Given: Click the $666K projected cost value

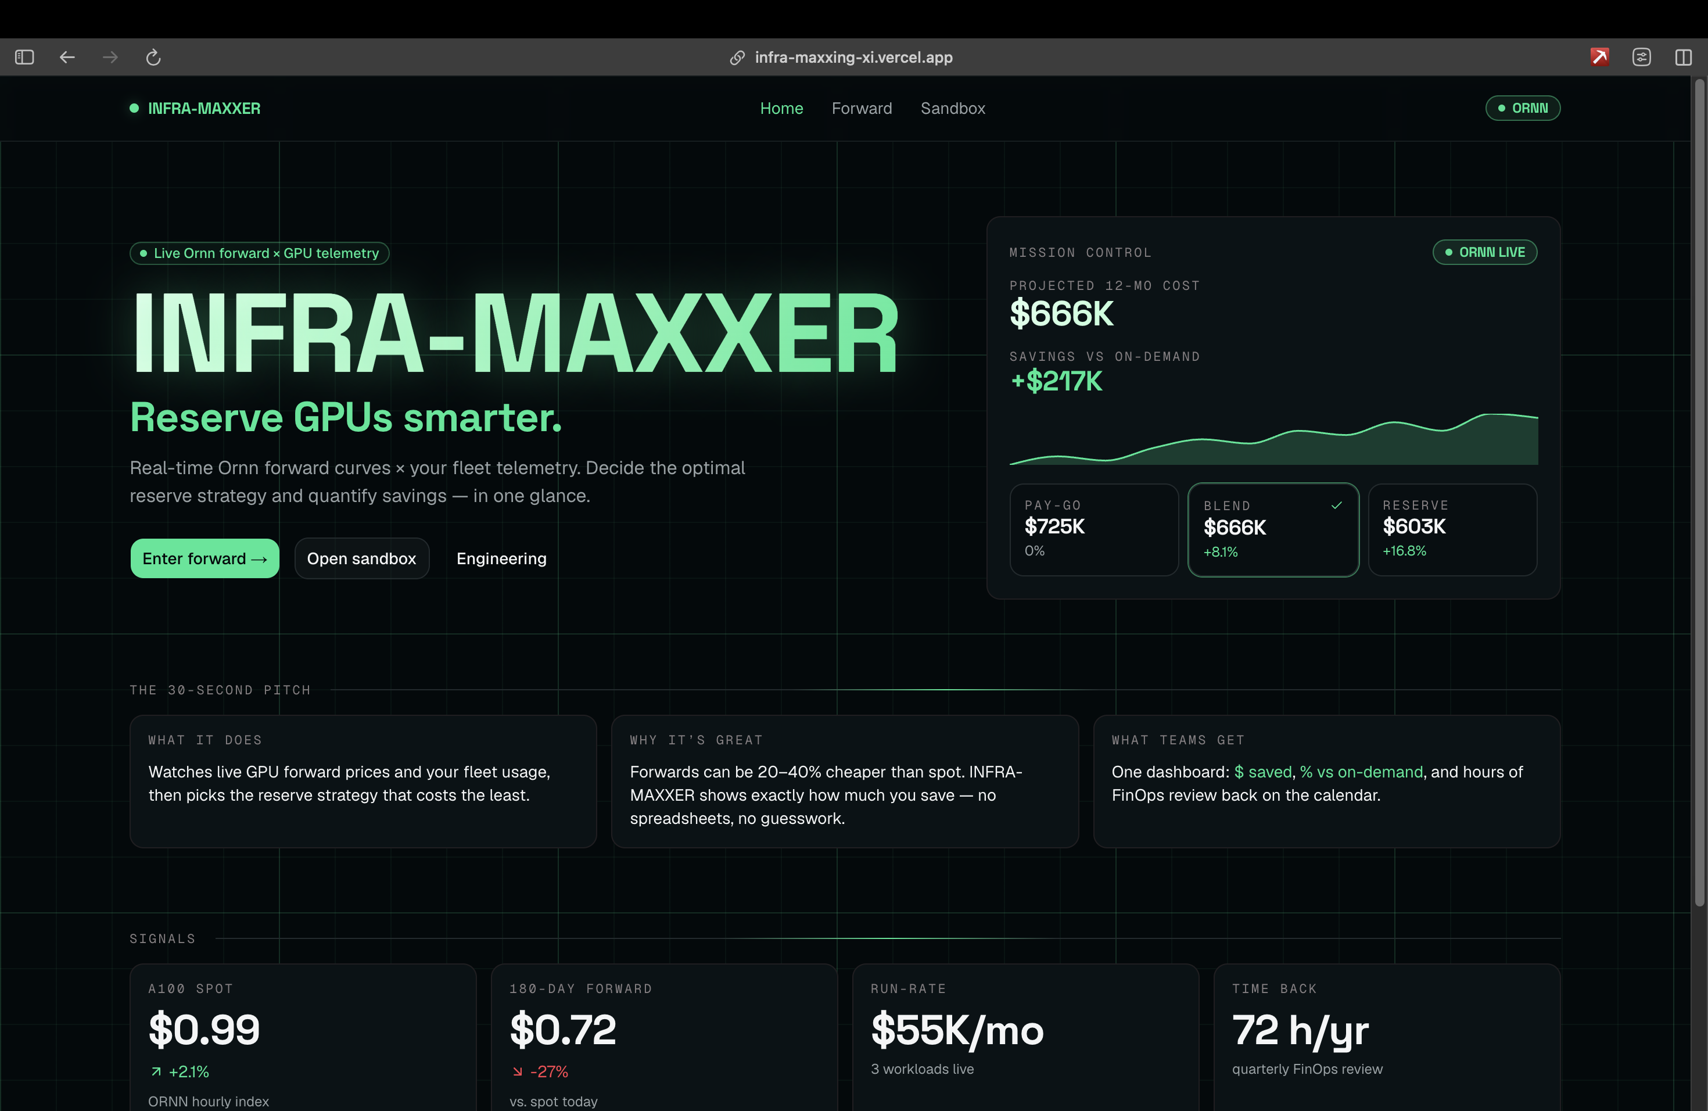Looking at the screenshot, I should (1061, 314).
